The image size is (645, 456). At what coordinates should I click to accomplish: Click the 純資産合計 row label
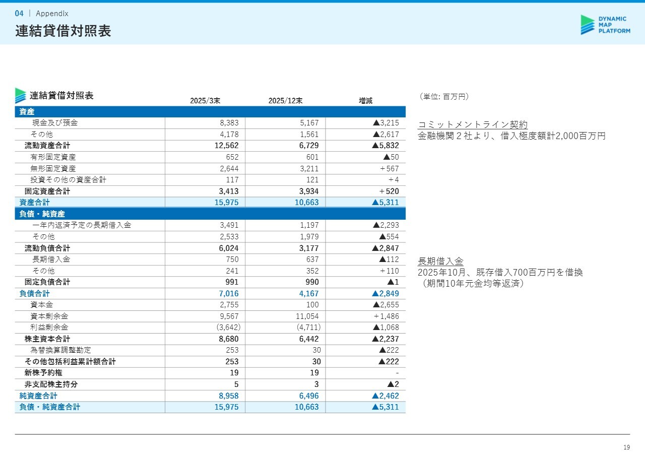[38, 396]
